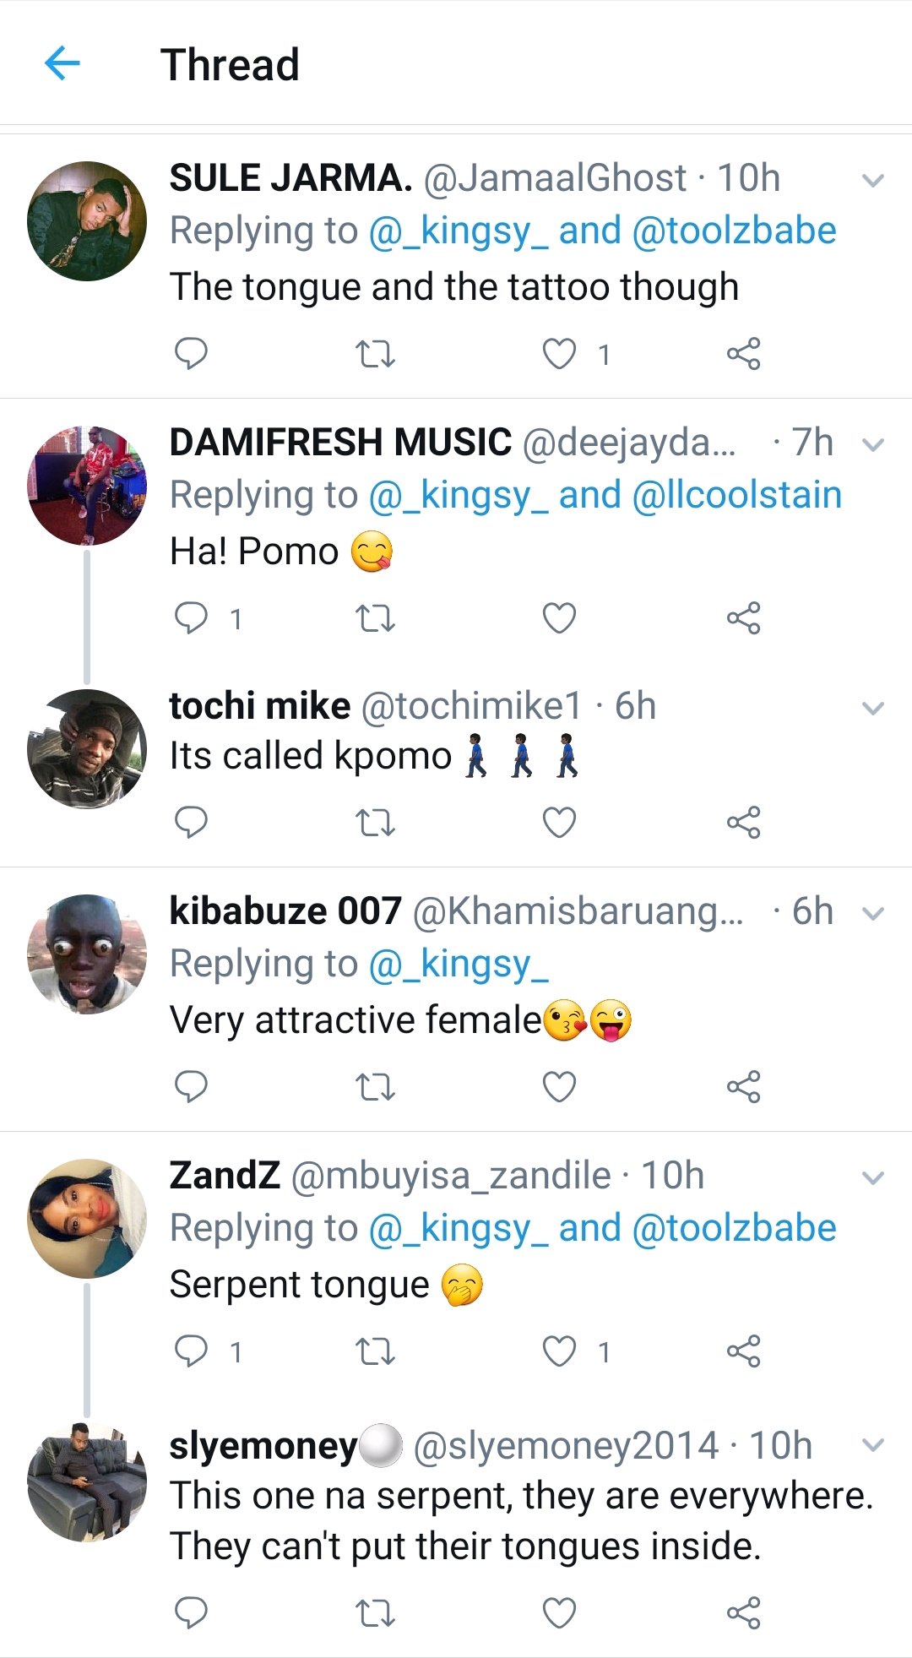Go back using the blue arrow
The image size is (912, 1658).
pyautogui.click(x=62, y=63)
